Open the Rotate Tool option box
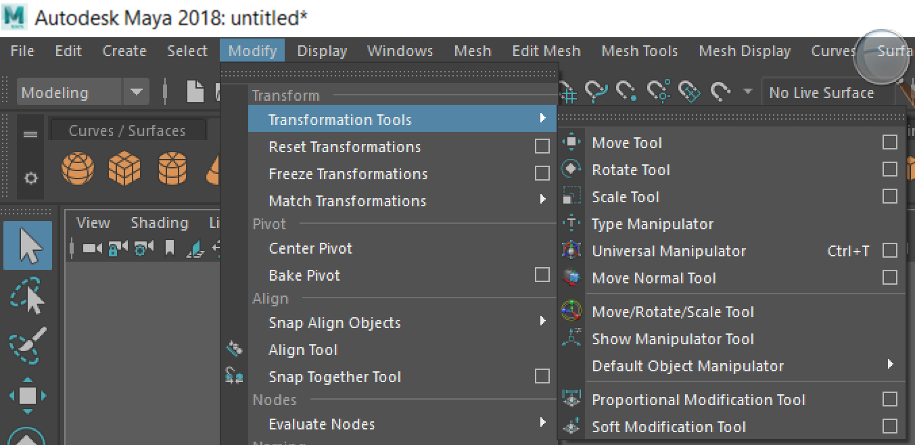Viewport: 915px width, 445px height. (x=889, y=169)
